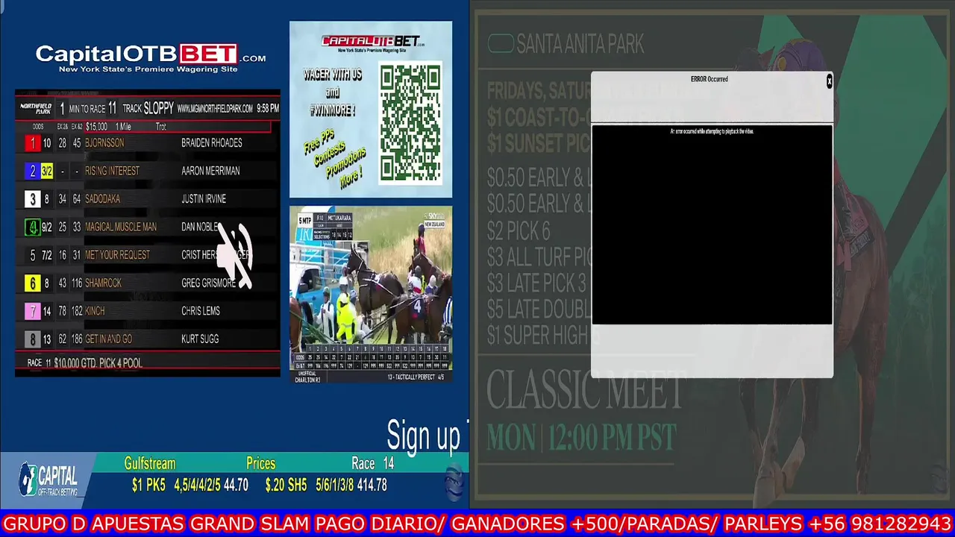Click the SANTA ANITA PARK title
The image size is (955, 537).
580,45
